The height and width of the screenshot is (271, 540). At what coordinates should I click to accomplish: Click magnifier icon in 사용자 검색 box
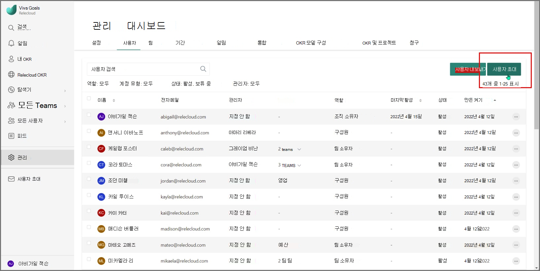pos(203,69)
